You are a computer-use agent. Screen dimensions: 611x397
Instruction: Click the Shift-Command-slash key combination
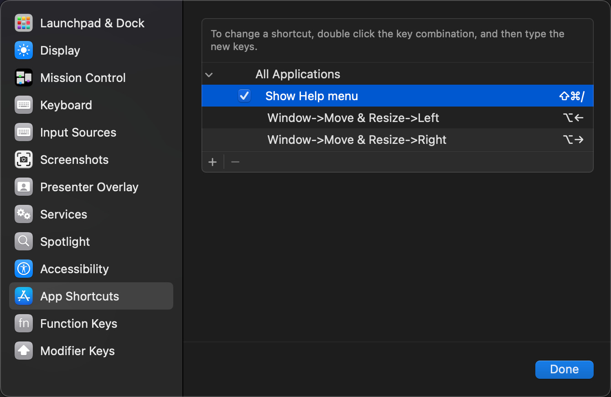(572, 96)
